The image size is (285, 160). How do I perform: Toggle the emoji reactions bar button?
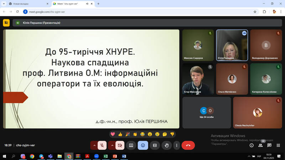click(143, 145)
